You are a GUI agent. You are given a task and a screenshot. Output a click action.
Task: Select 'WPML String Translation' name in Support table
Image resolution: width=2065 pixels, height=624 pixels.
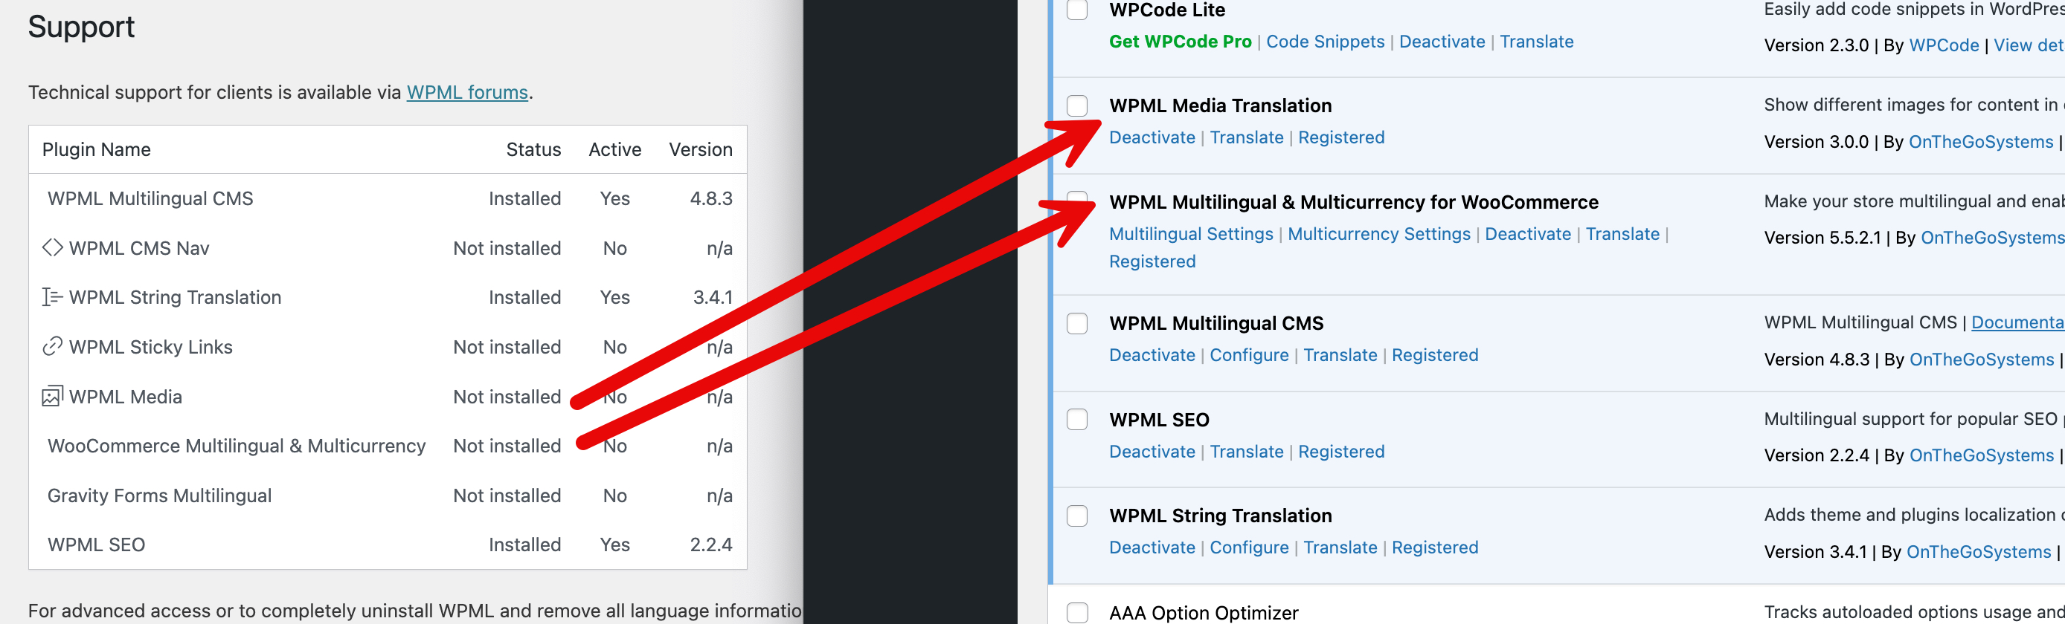click(175, 297)
